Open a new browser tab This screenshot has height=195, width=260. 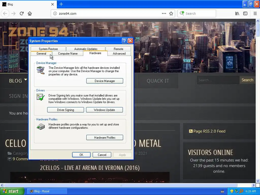pyautogui.click(x=61, y=4)
